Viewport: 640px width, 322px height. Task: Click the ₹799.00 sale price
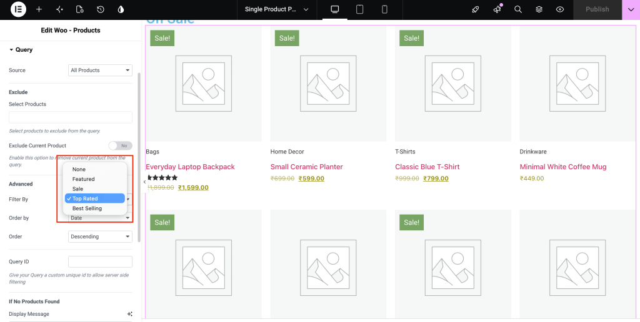coord(436,178)
